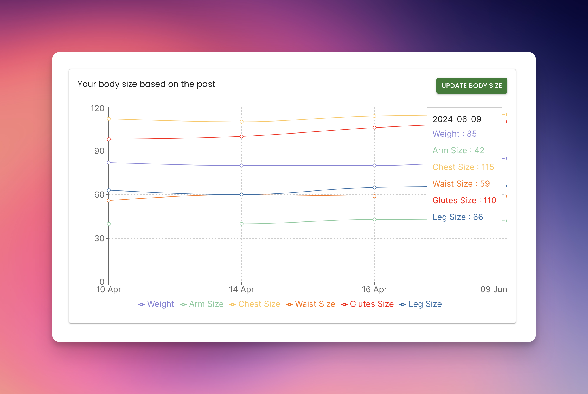This screenshot has width=588, height=394.
Task: Click the 'Weight : 85' tooltip value
Action: pos(455,134)
